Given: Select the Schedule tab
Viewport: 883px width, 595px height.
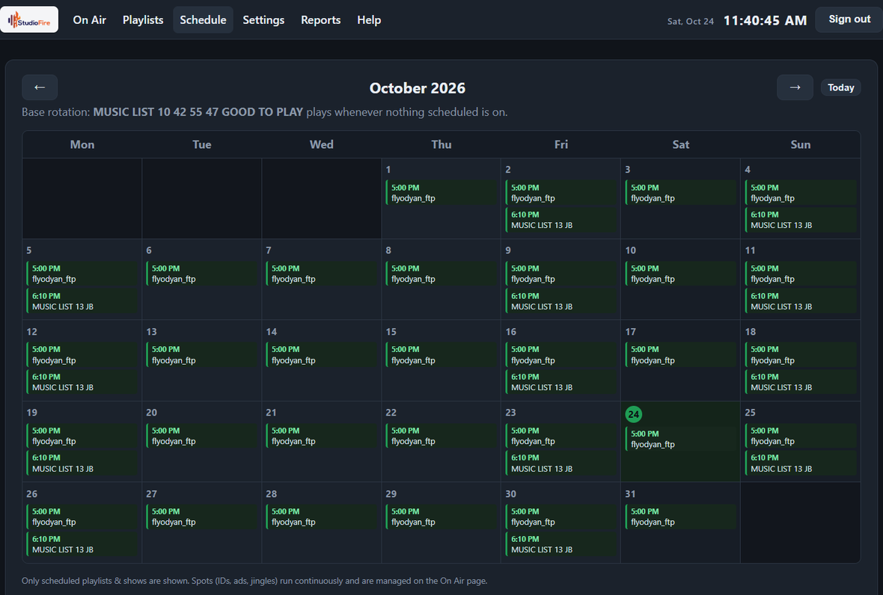Looking at the screenshot, I should 203,19.
